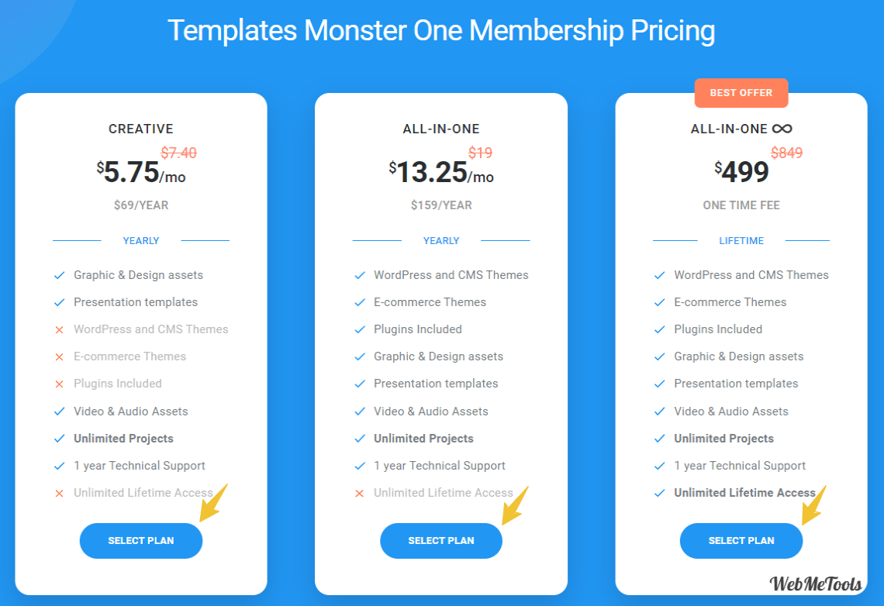The image size is (884, 606).
Task: Click checkmark beside Graphic & Design assets in Creative
Action: click(x=59, y=275)
